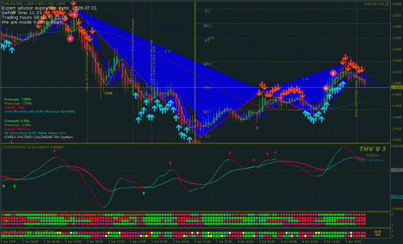Select the 'Trading hours 08:00 to 21:00' label
The image size is (403, 244).
tap(34, 17)
